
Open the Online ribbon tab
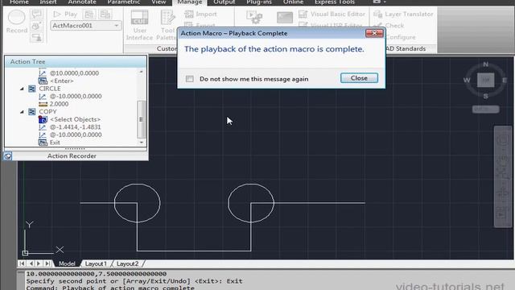[293, 2]
